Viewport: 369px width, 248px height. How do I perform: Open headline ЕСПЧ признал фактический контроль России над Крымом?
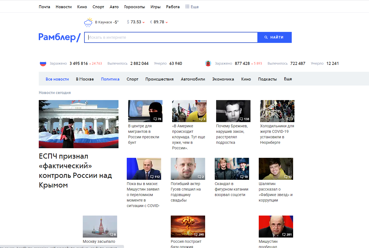[76, 171]
